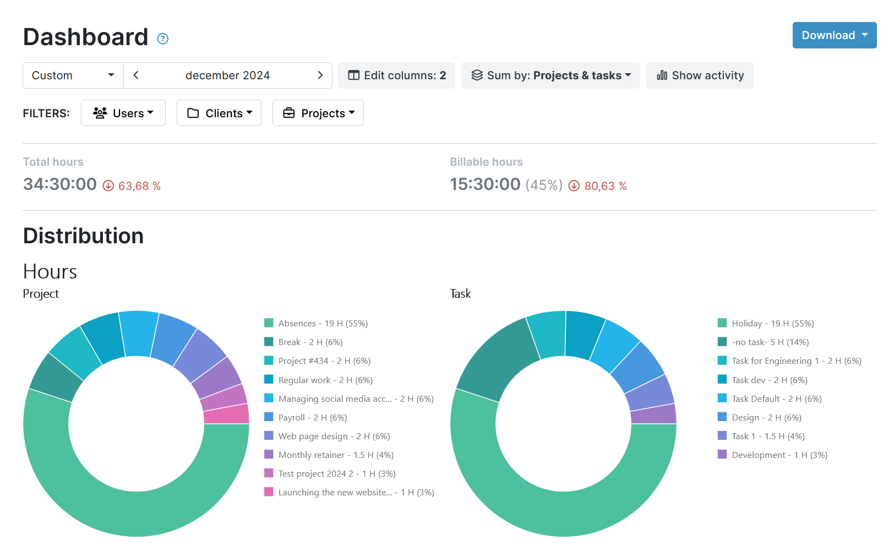The width and height of the screenshot is (889, 546).
Task: Click the Show activity button
Action: (700, 75)
